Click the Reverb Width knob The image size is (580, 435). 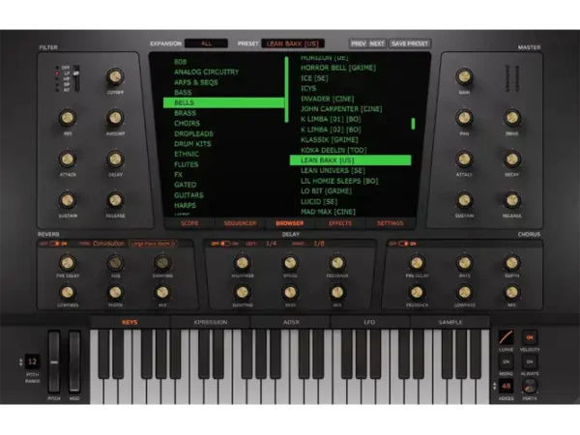pyautogui.click(x=115, y=292)
